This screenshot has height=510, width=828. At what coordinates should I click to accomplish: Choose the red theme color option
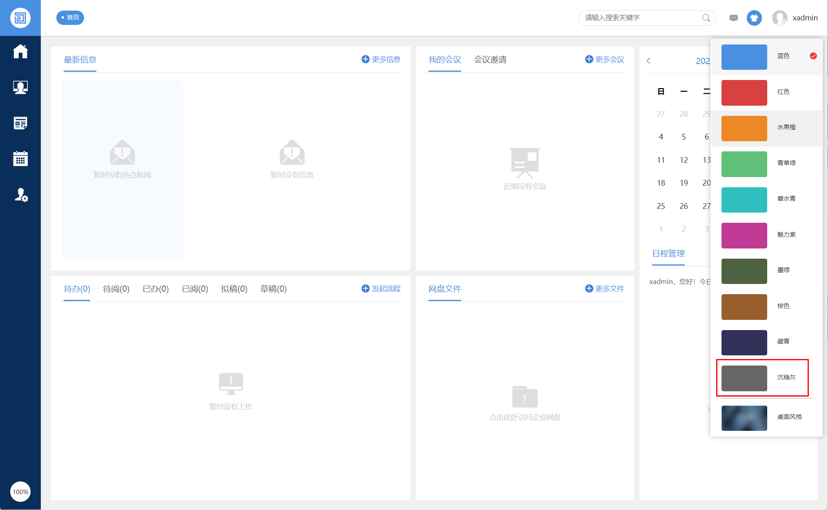click(766, 93)
